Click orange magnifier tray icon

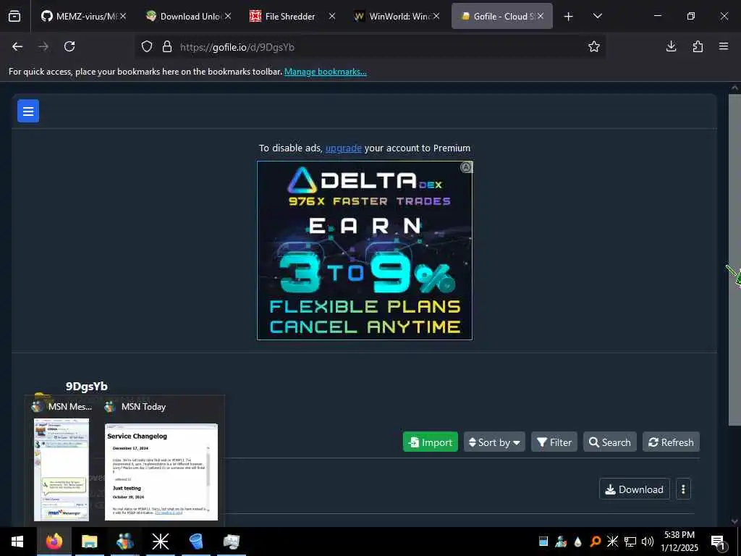[595, 542]
